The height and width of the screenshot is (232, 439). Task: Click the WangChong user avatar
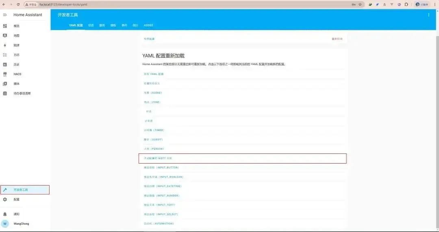[x=5, y=223]
